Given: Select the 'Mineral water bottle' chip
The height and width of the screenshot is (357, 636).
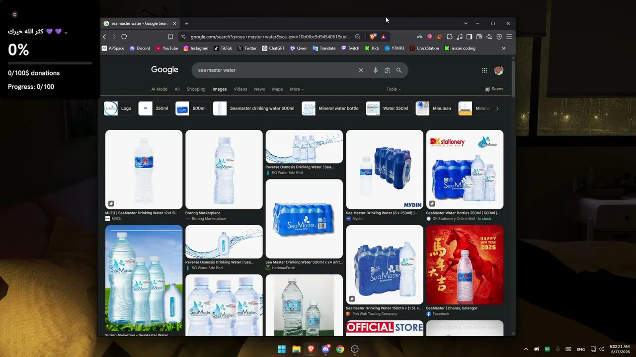Looking at the screenshot, I should pos(331,108).
